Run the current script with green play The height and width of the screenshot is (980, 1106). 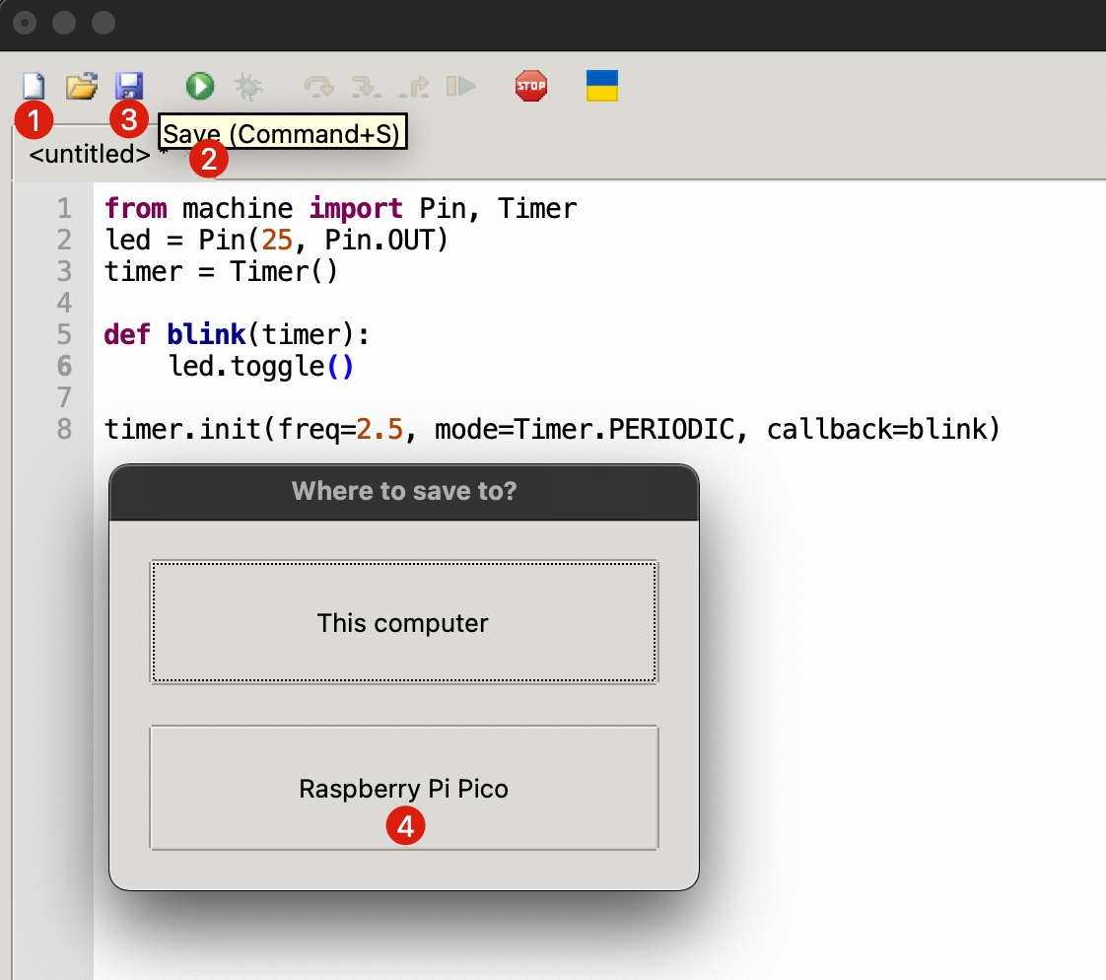pos(200,87)
